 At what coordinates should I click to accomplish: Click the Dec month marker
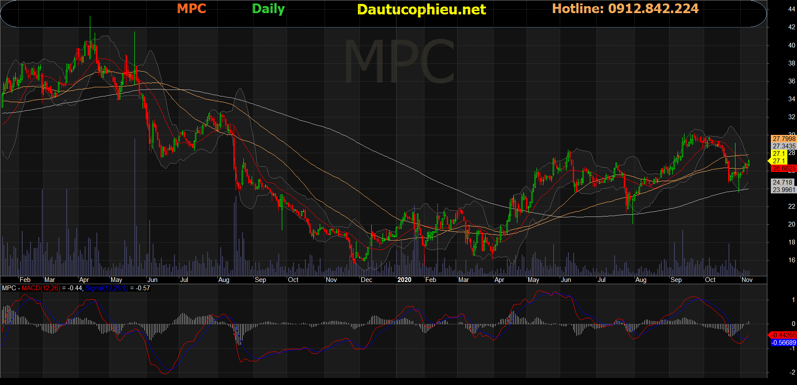point(366,280)
